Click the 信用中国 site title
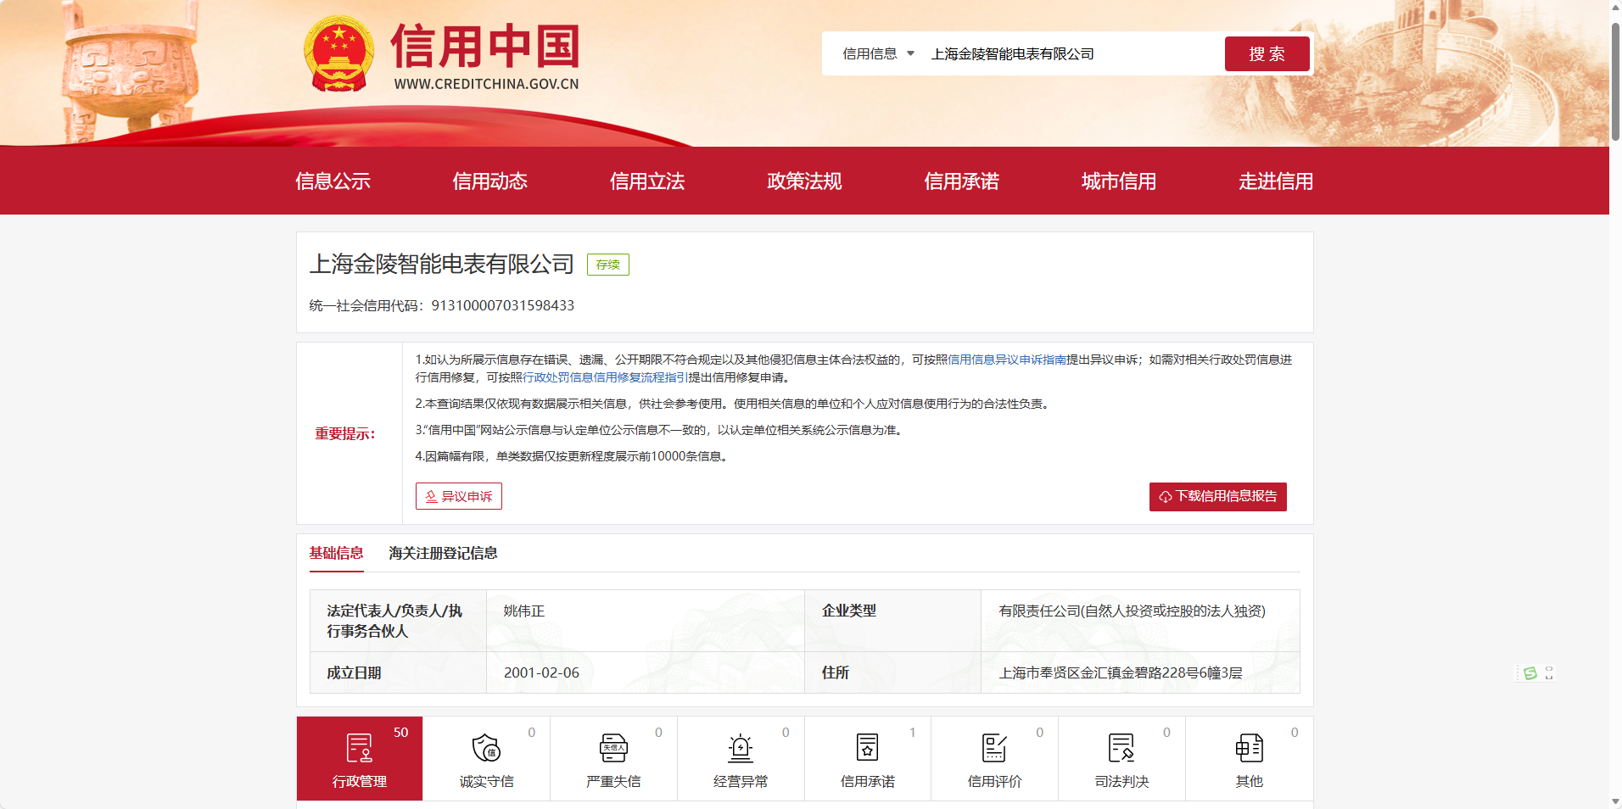Screen dimensions: 1622x809 [485, 46]
